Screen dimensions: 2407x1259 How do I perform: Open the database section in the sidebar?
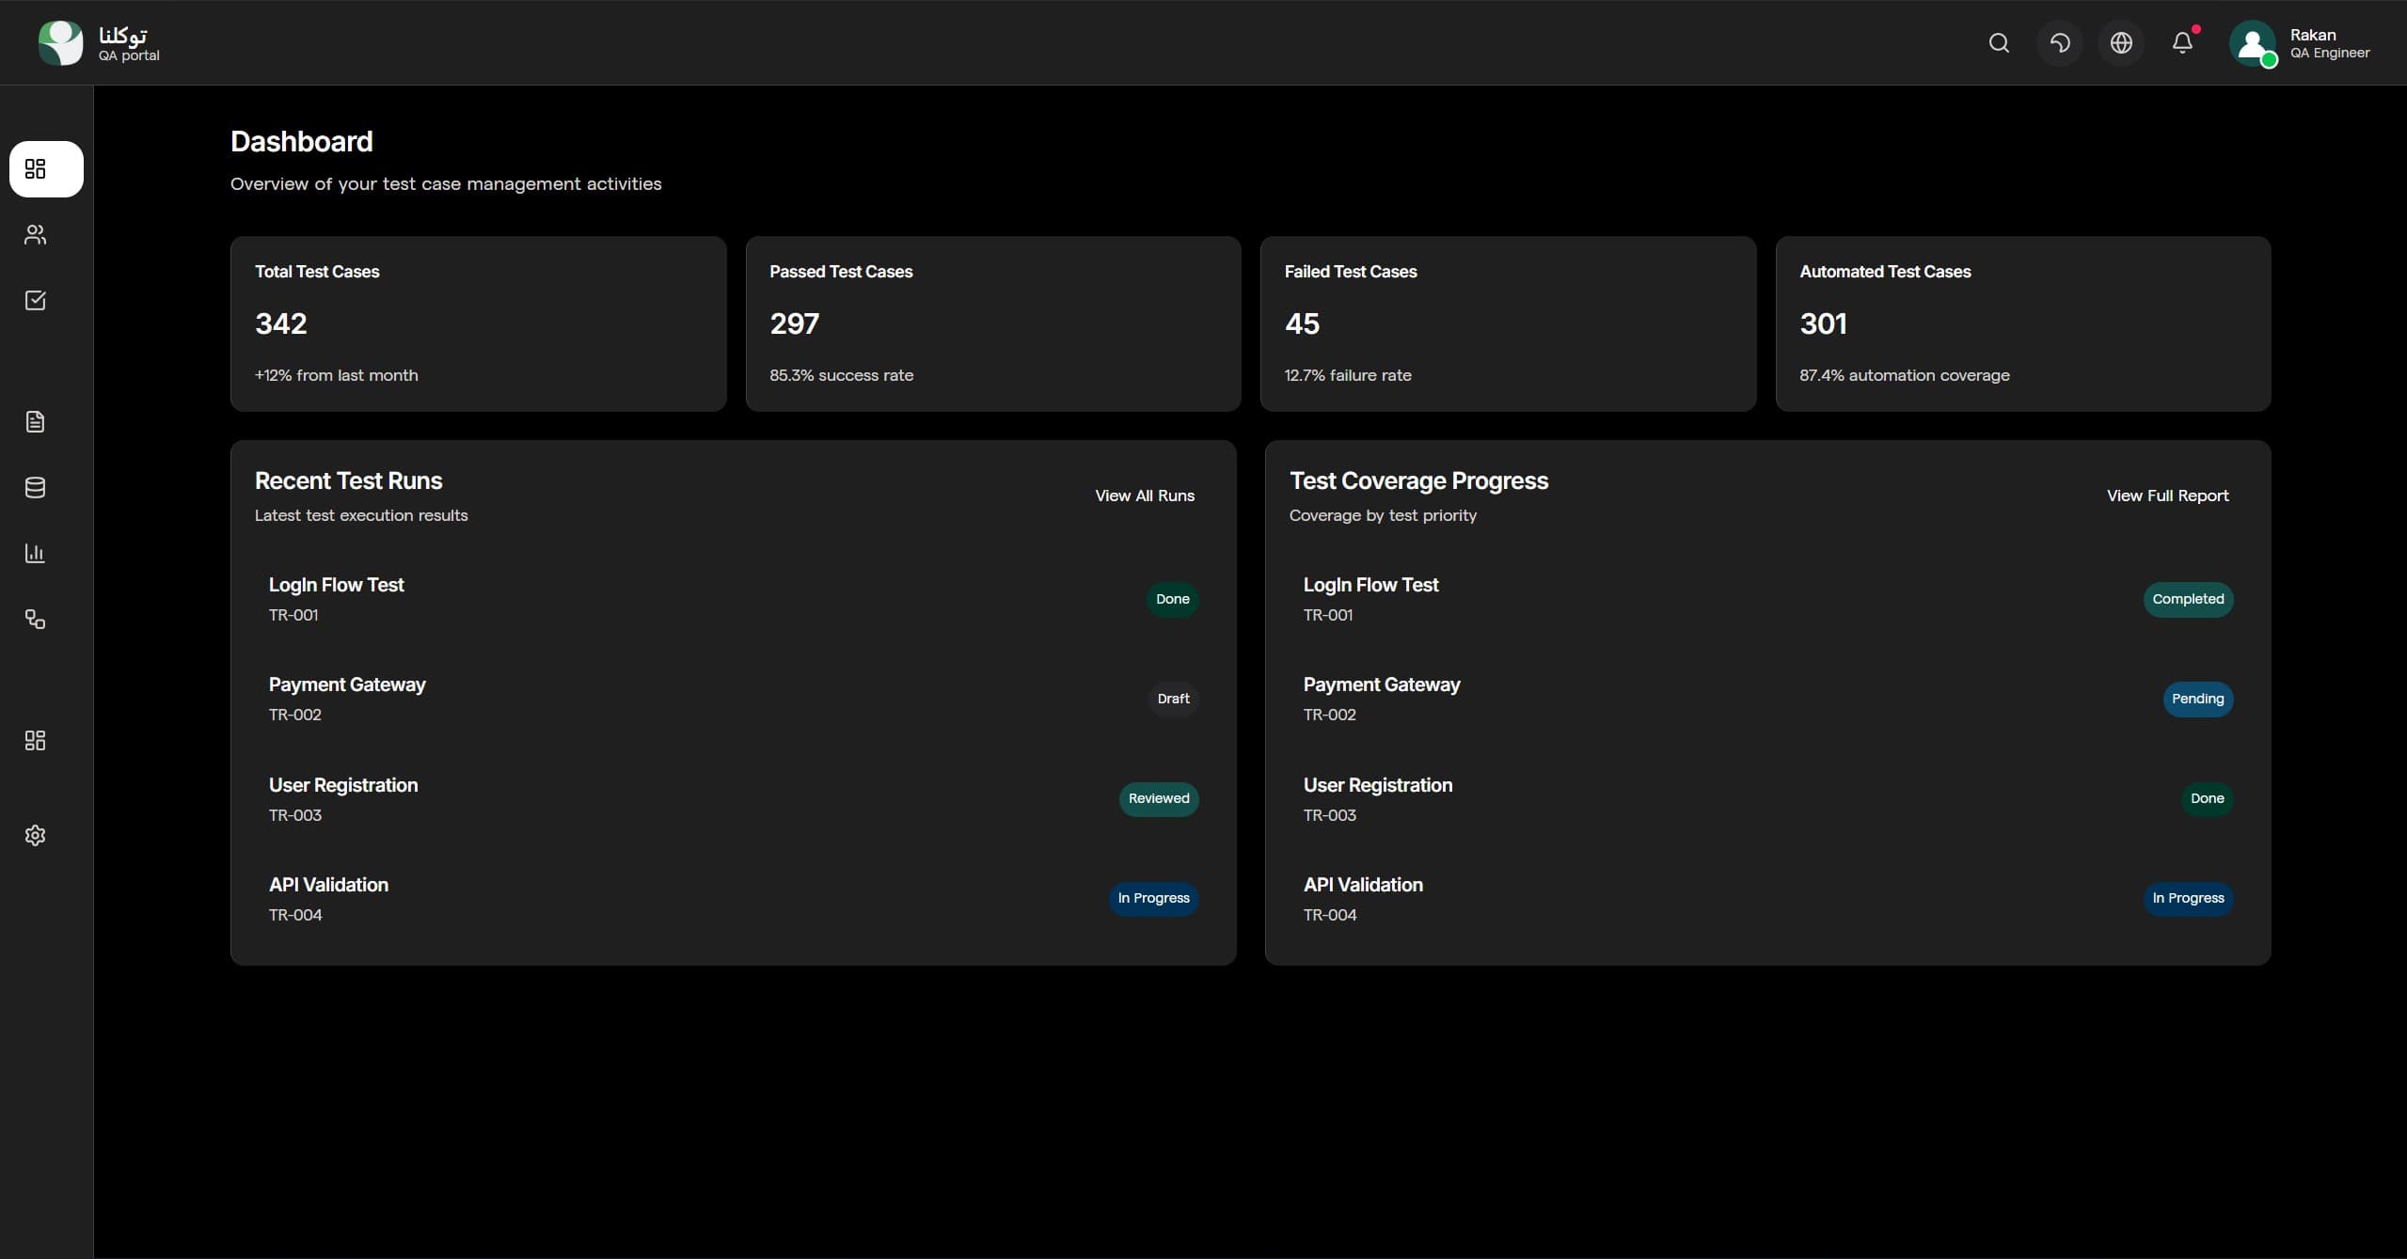[x=36, y=487]
